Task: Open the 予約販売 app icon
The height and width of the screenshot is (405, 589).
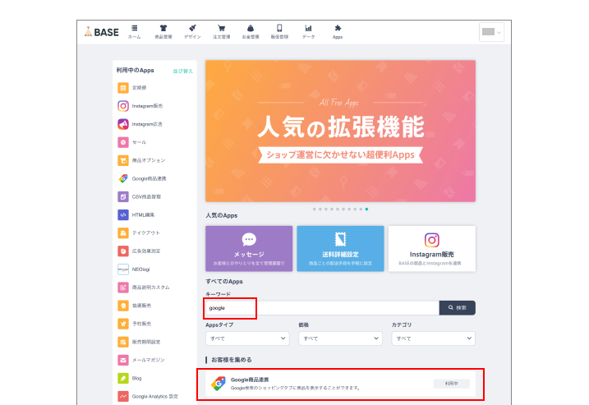Action: (x=123, y=324)
